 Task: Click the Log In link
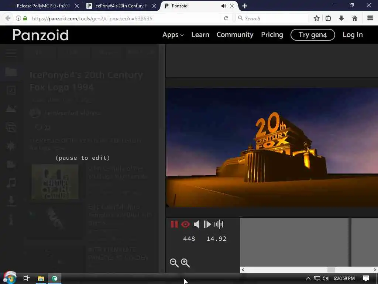(x=353, y=35)
